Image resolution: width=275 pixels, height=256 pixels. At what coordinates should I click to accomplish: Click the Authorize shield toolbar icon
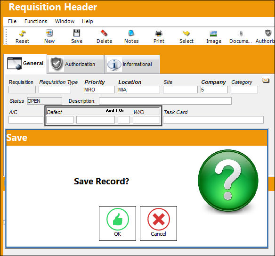coord(265,37)
